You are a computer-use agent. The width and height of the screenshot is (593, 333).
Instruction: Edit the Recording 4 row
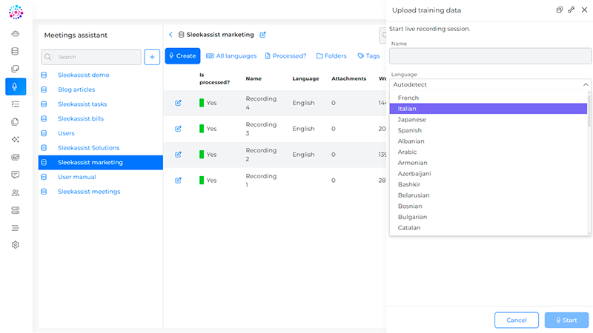point(178,103)
